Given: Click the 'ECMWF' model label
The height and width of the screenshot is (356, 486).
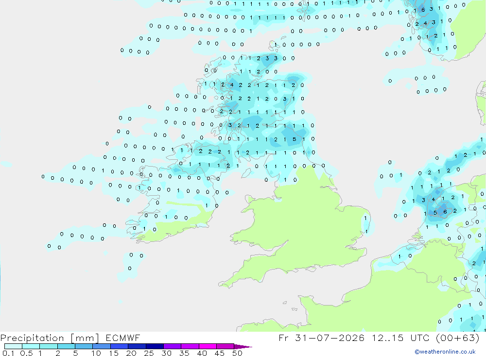Looking at the screenshot, I should coord(123,338).
